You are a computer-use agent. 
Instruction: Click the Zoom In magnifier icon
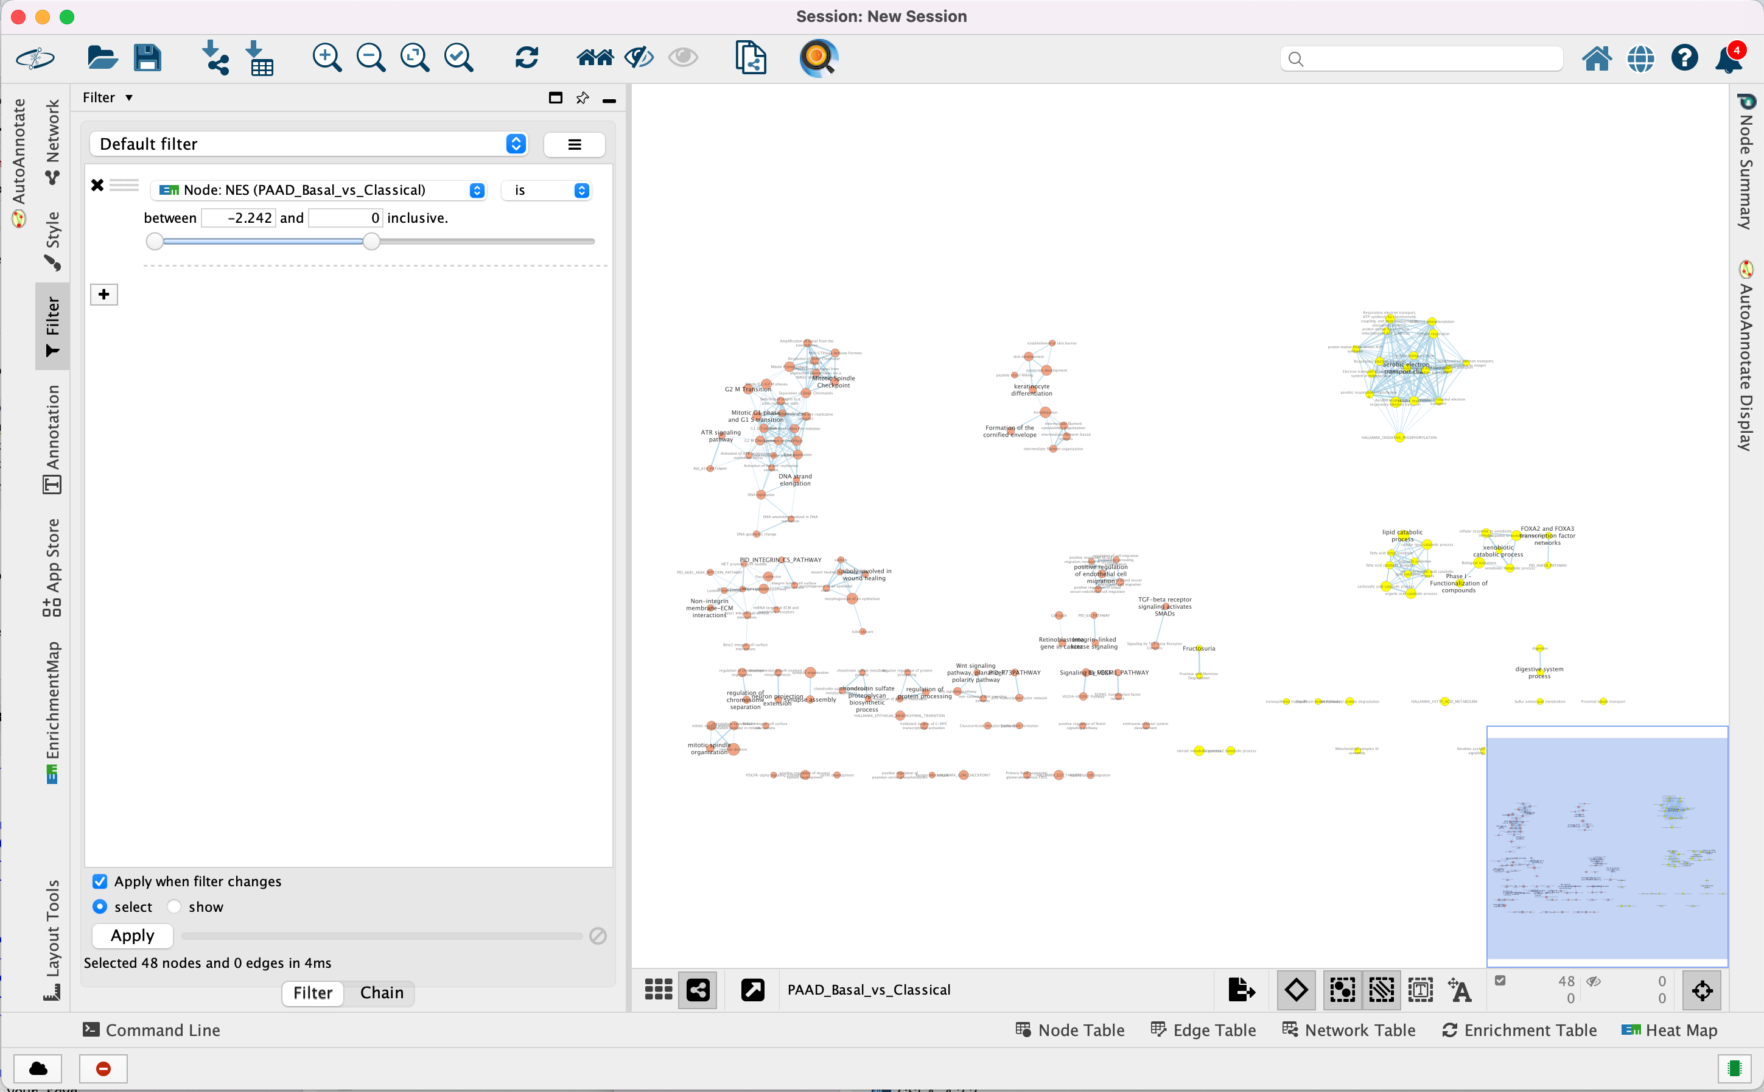(x=326, y=57)
